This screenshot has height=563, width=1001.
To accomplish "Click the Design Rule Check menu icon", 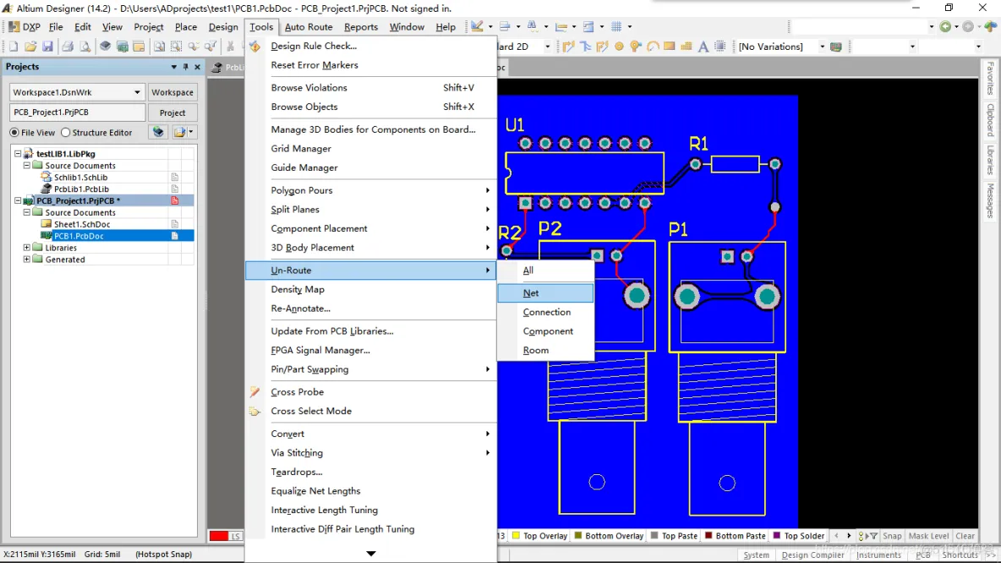I will point(254,46).
